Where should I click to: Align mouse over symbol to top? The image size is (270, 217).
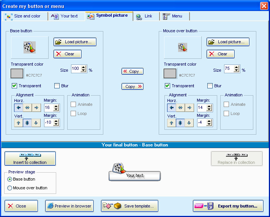pyautogui.click(x=172, y=123)
